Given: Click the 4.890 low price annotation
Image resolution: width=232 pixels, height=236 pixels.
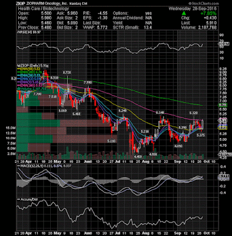Looking at the screenshot, I should point(179,146).
